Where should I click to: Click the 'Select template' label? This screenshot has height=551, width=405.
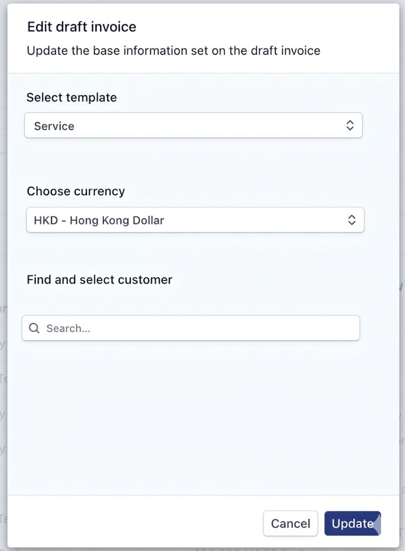(71, 98)
